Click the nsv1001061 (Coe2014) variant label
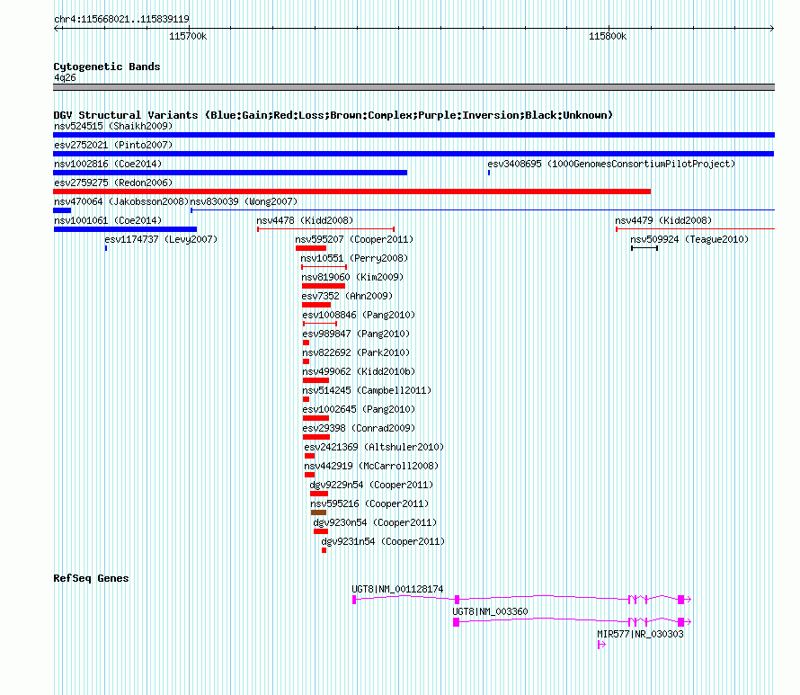The image size is (800, 695). click(108, 220)
